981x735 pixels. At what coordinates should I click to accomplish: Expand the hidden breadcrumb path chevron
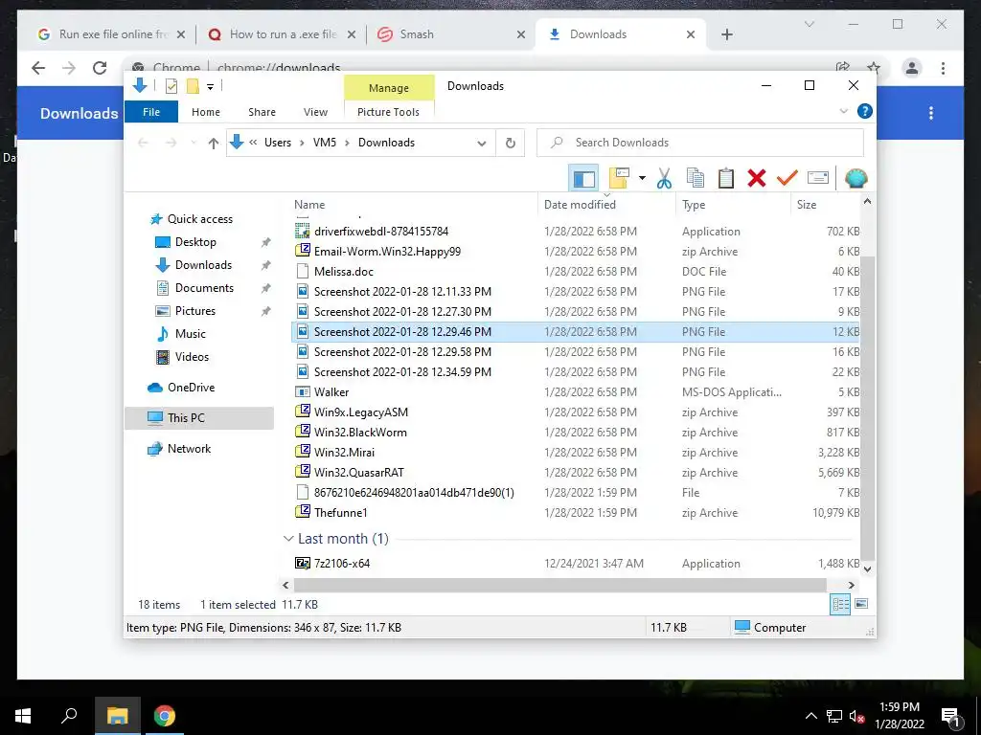pos(253,143)
